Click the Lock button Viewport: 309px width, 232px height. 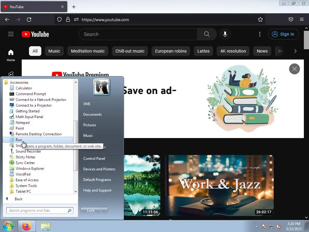(91, 211)
